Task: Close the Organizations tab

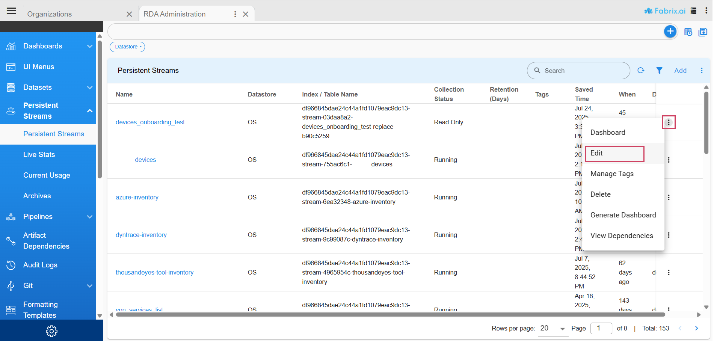Action: pos(129,14)
